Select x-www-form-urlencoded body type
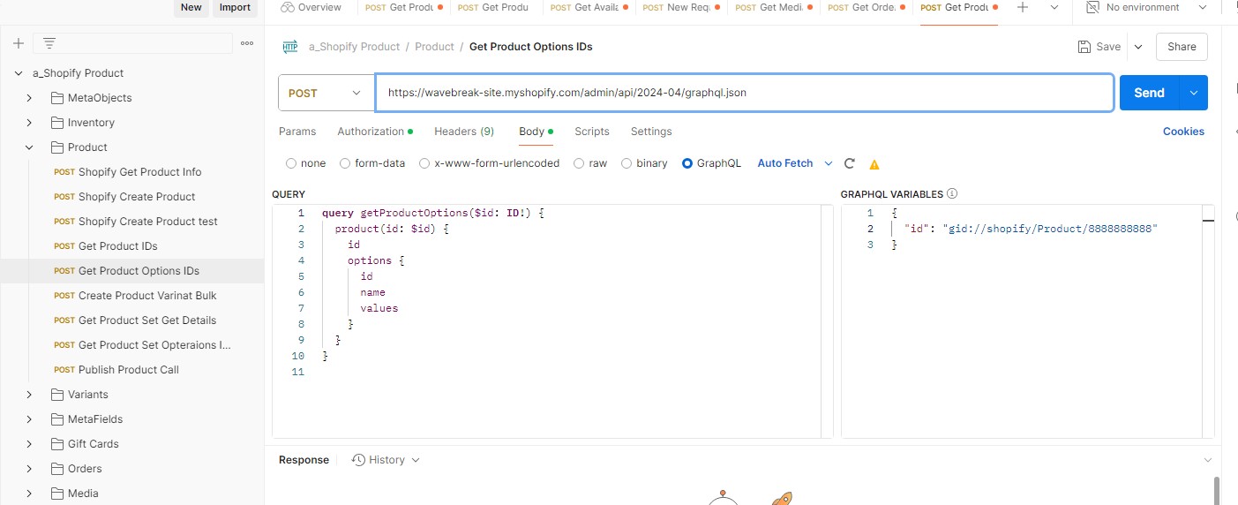The width and height of the screenshot is (1238, 505). (424, 163)
